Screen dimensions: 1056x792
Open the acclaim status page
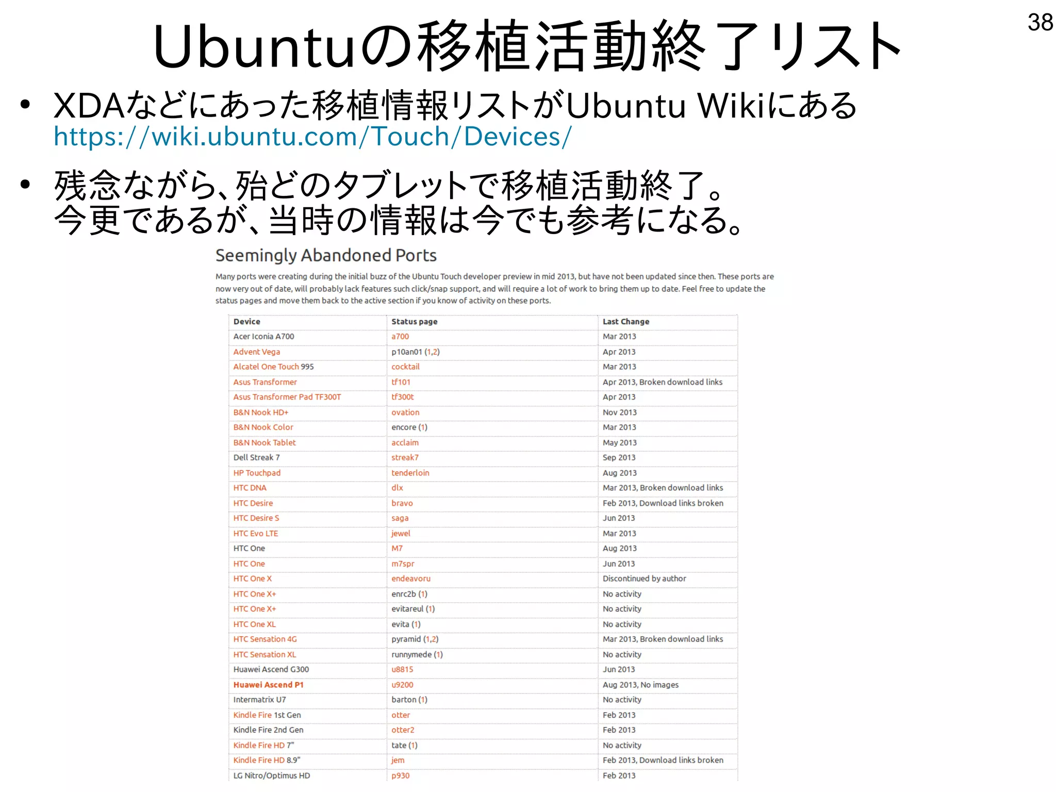tap(405, 442)
